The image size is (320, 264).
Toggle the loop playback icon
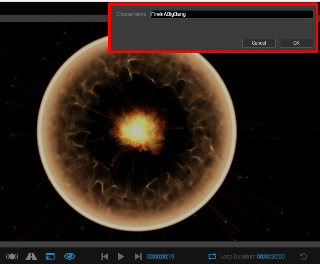pos(212,256)
